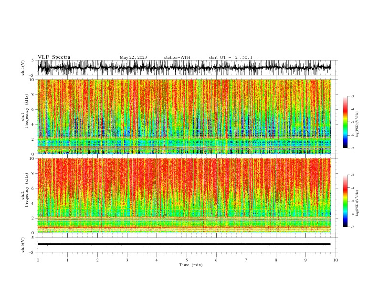This screenshot has width=378, height=292.
Task: Click the ch.2 color bar 'log(PSD)(V²/Hz)' label
Action: (357, 203)
